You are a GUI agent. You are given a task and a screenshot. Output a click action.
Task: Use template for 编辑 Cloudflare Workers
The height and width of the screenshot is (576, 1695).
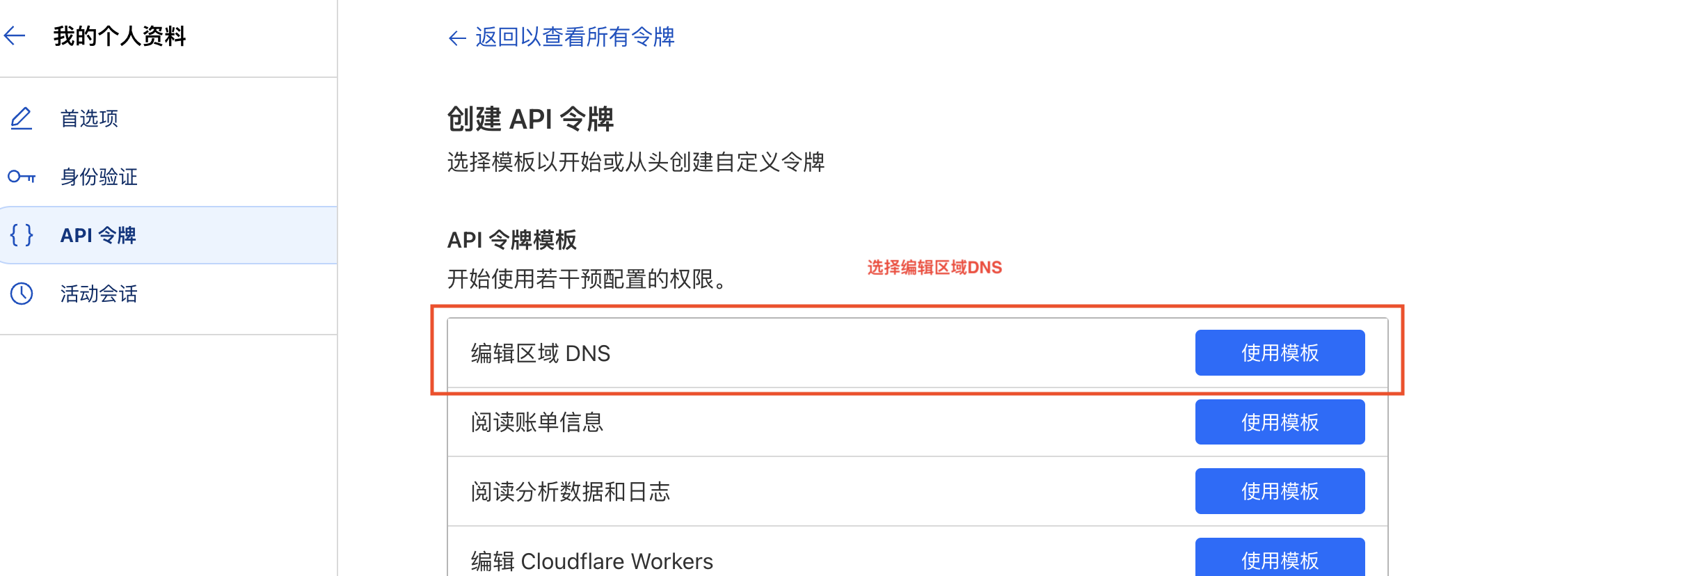(x=1280, y=559)
